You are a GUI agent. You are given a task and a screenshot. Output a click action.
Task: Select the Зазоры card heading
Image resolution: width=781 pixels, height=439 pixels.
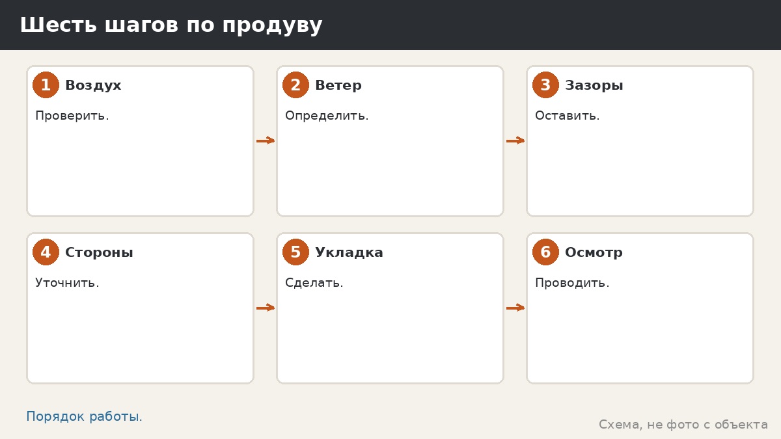coord(594,86)
